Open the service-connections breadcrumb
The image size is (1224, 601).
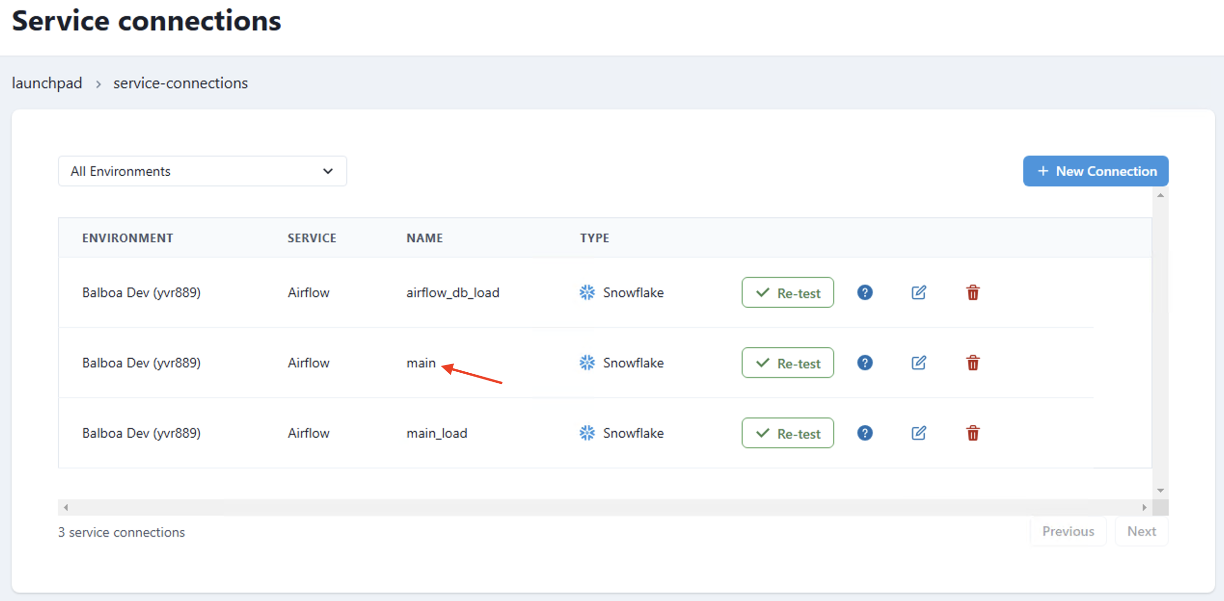pos(180,83)
